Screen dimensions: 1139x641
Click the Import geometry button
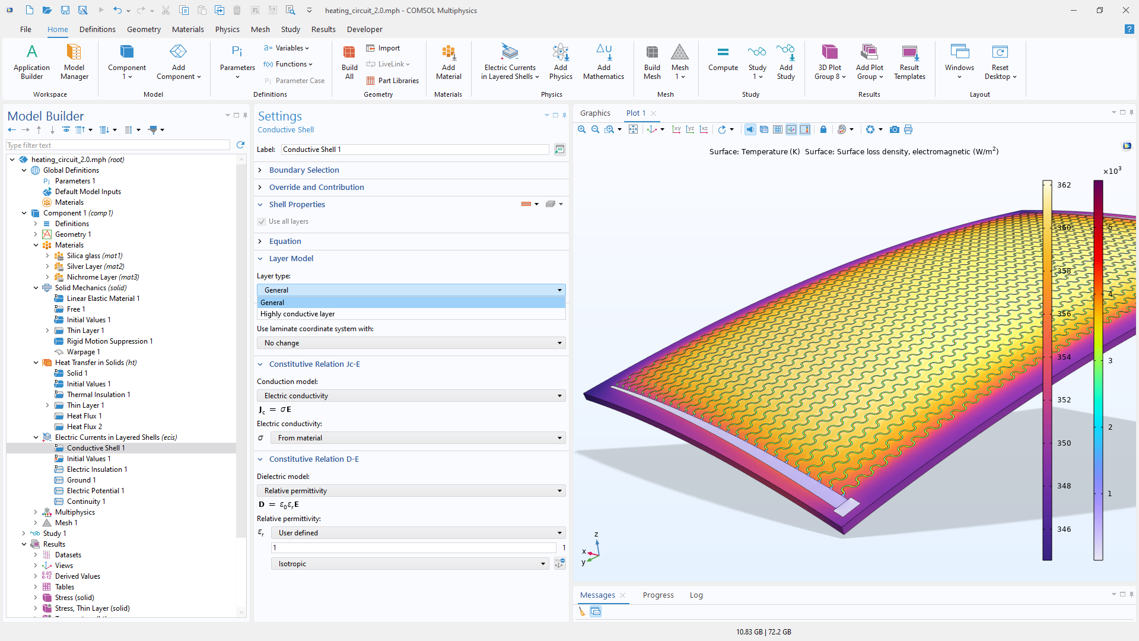383,48
